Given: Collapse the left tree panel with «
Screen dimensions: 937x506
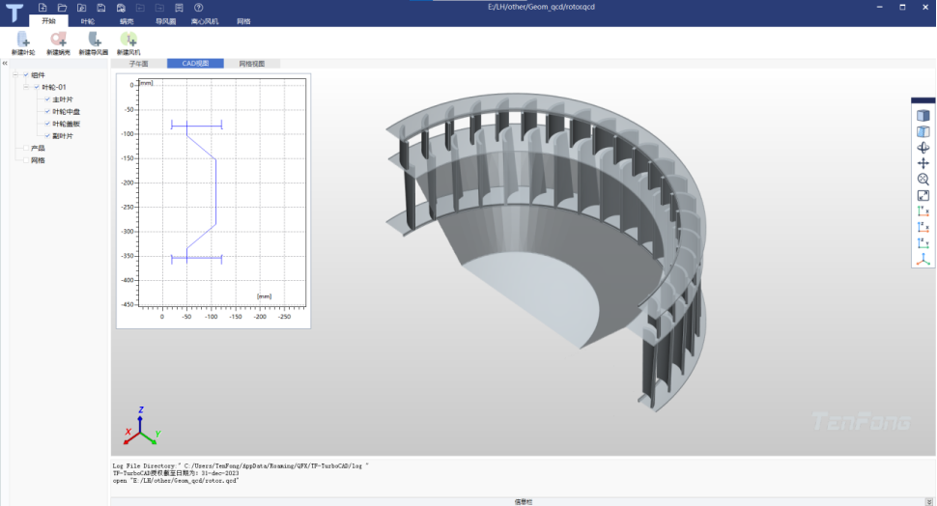Looking at the screenshot, I should 4,63.
